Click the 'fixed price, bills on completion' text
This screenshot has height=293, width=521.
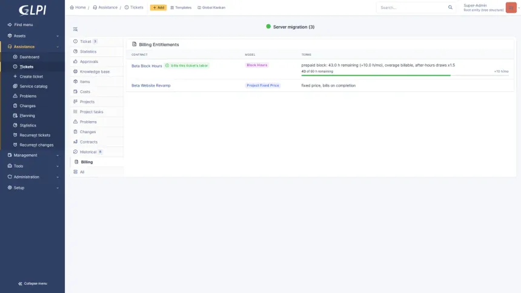click(328, 85)
